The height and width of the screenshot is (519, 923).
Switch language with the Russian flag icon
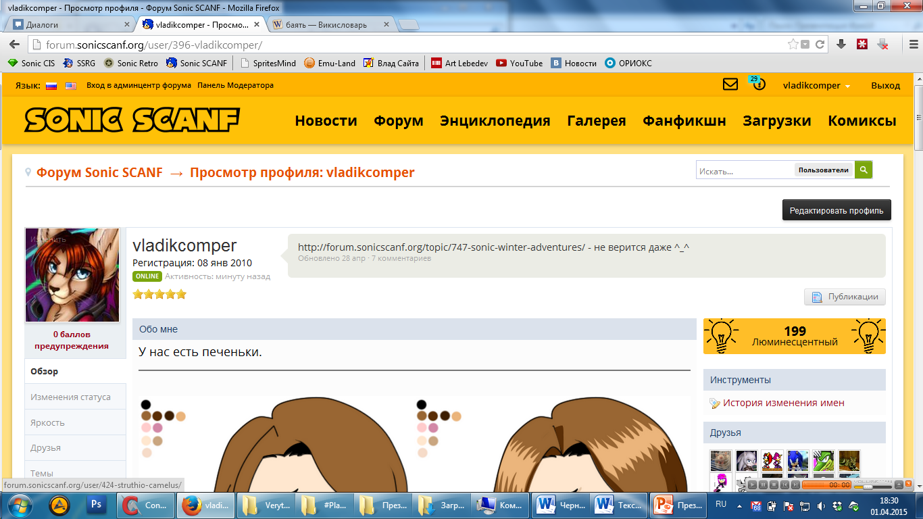(x=51, y=86)
